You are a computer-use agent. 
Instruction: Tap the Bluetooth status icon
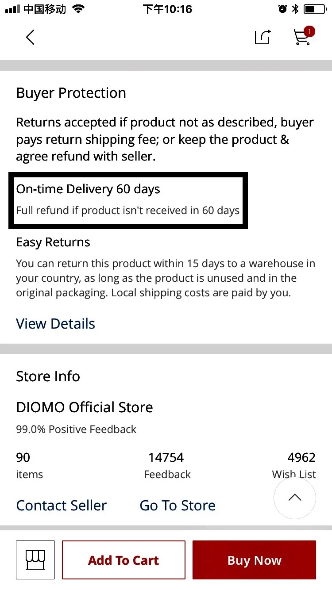pos(295,9)
